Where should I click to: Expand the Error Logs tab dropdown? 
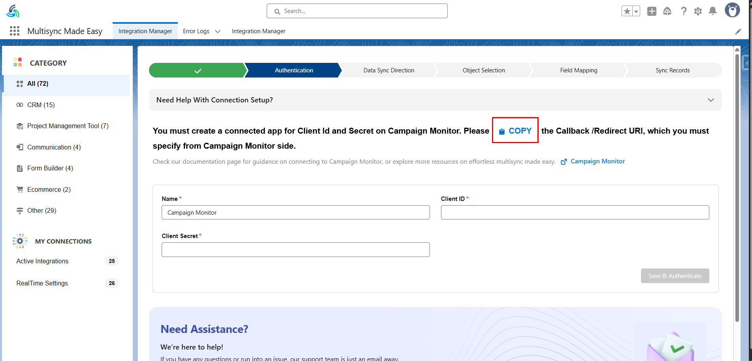[217, 32]
